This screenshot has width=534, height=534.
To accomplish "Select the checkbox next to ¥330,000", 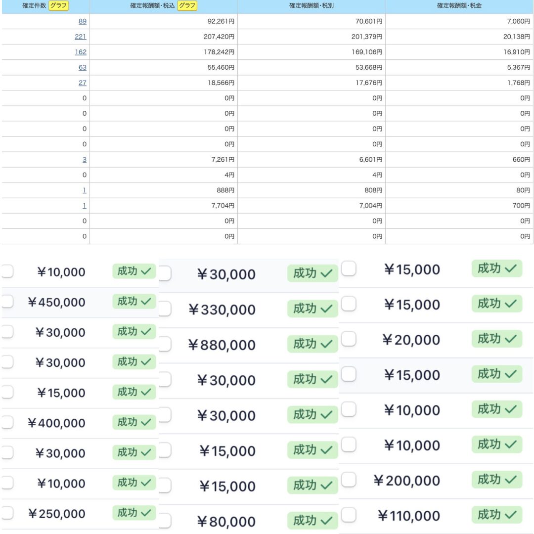I will [x=165, y=309].
